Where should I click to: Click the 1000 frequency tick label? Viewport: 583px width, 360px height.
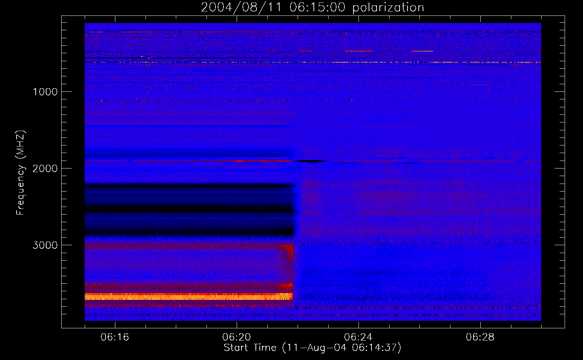45,92
